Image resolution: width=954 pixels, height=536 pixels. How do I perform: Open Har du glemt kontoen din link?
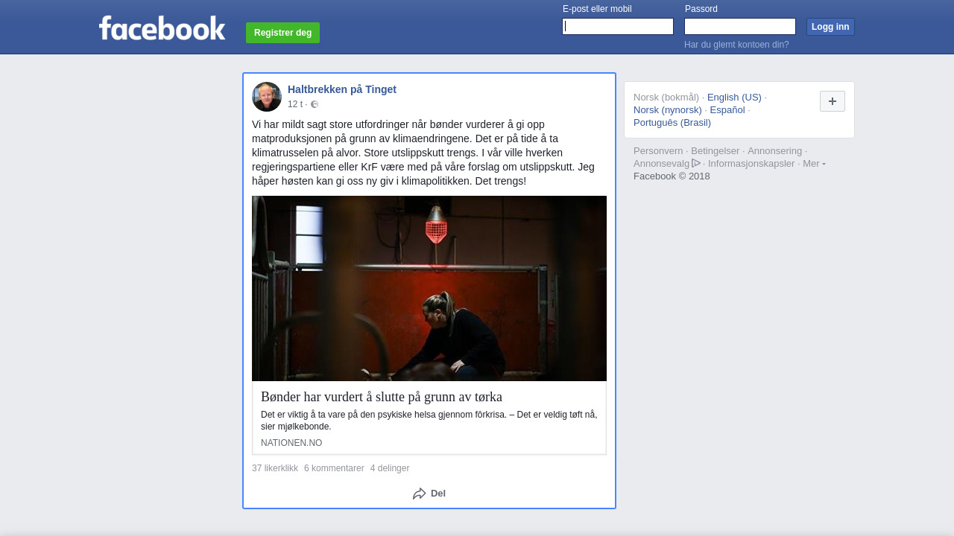click(x=736, y=45)
